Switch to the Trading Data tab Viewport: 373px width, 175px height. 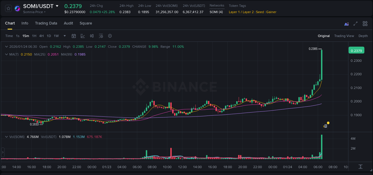click(x=46, y=23)
